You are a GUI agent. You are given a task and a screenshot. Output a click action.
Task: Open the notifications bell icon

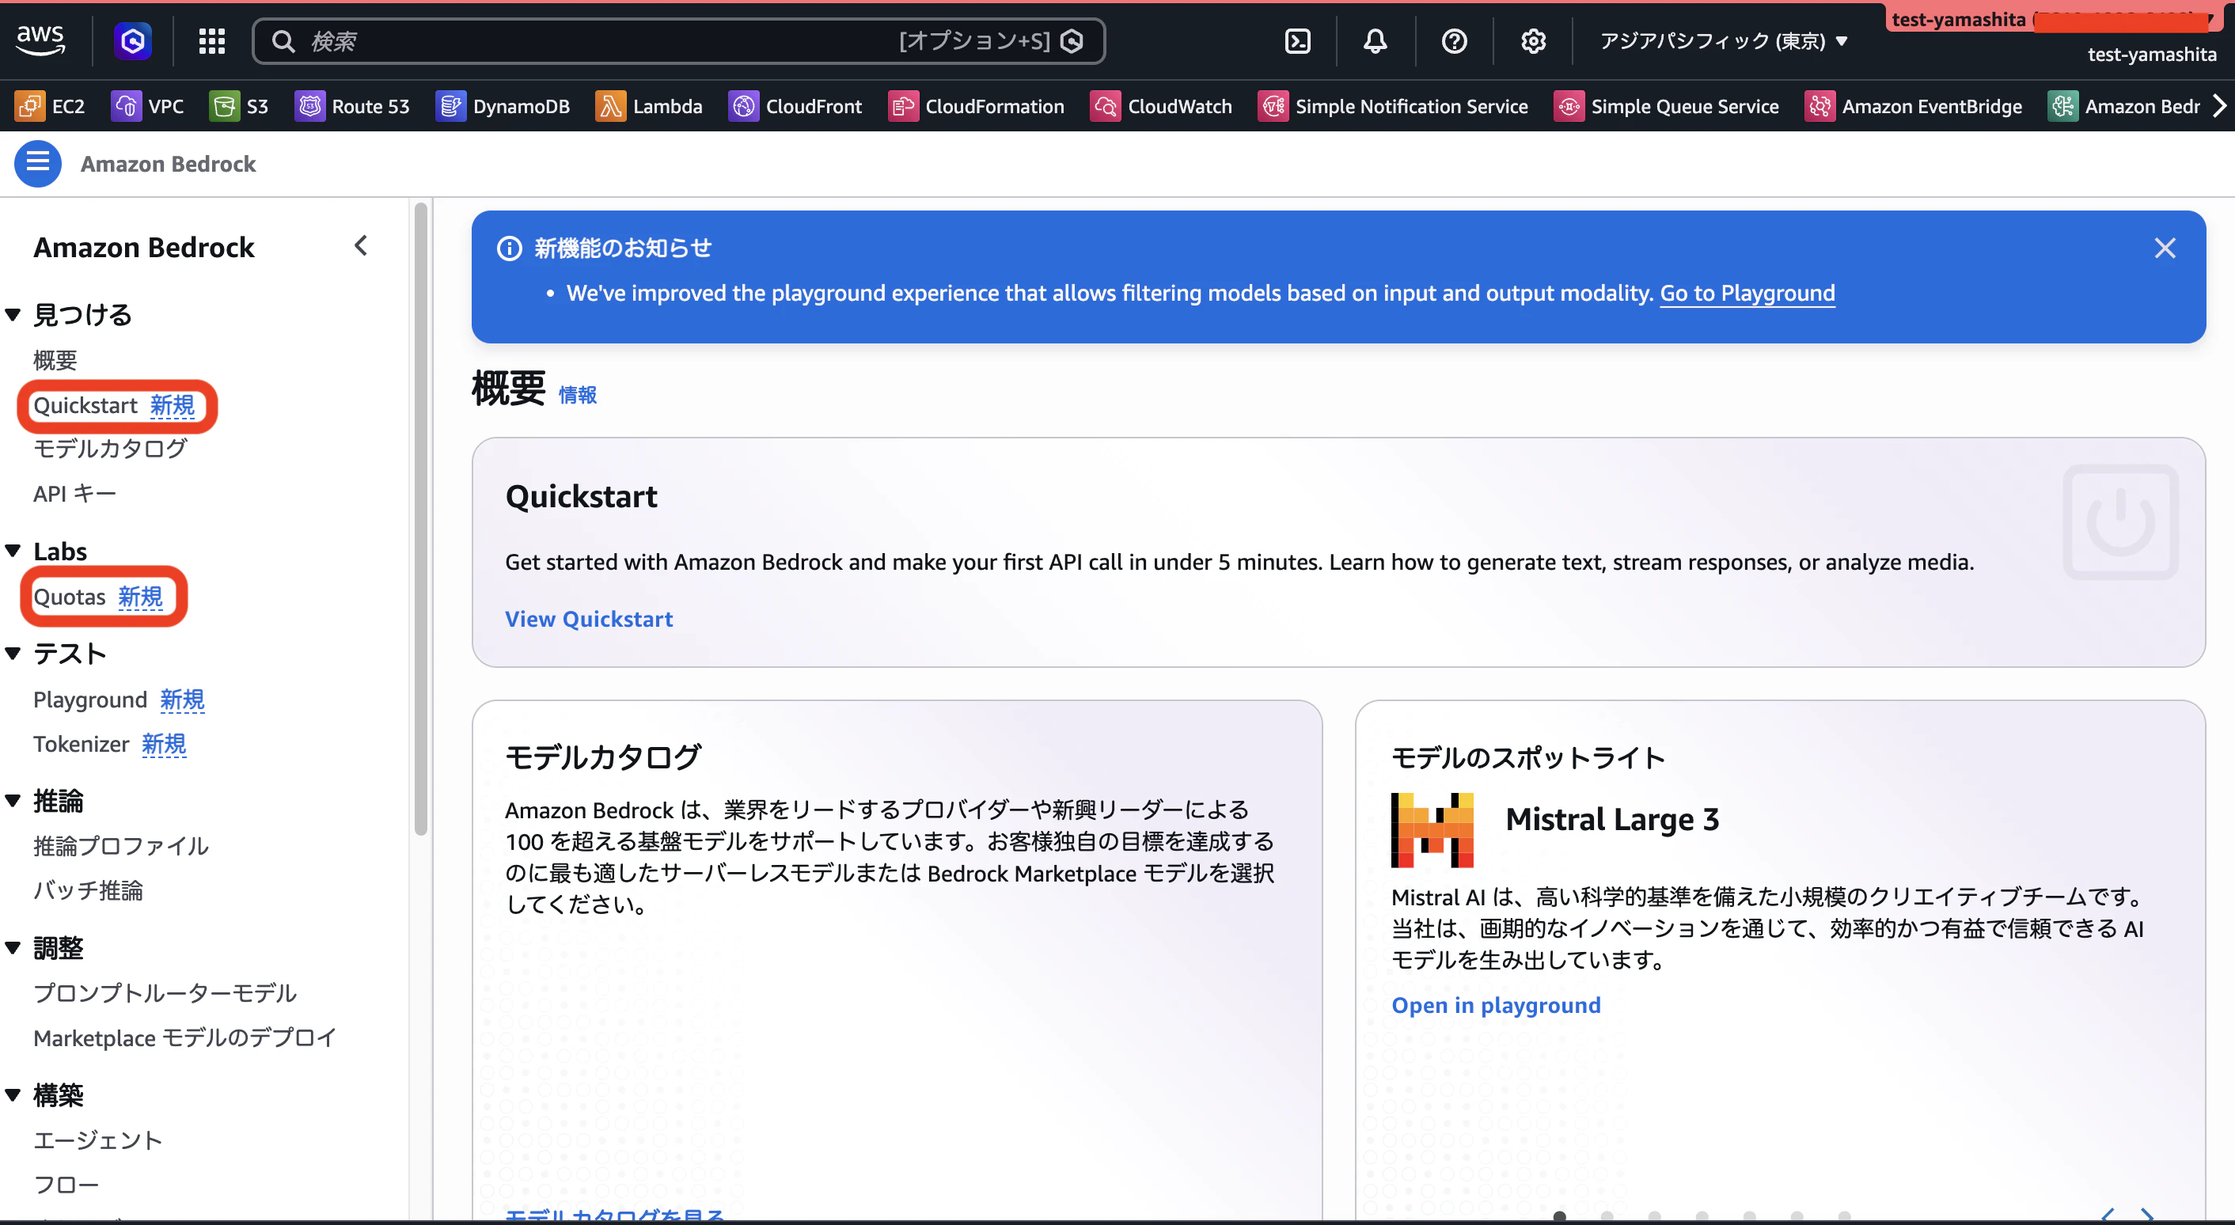[1376, 41]
